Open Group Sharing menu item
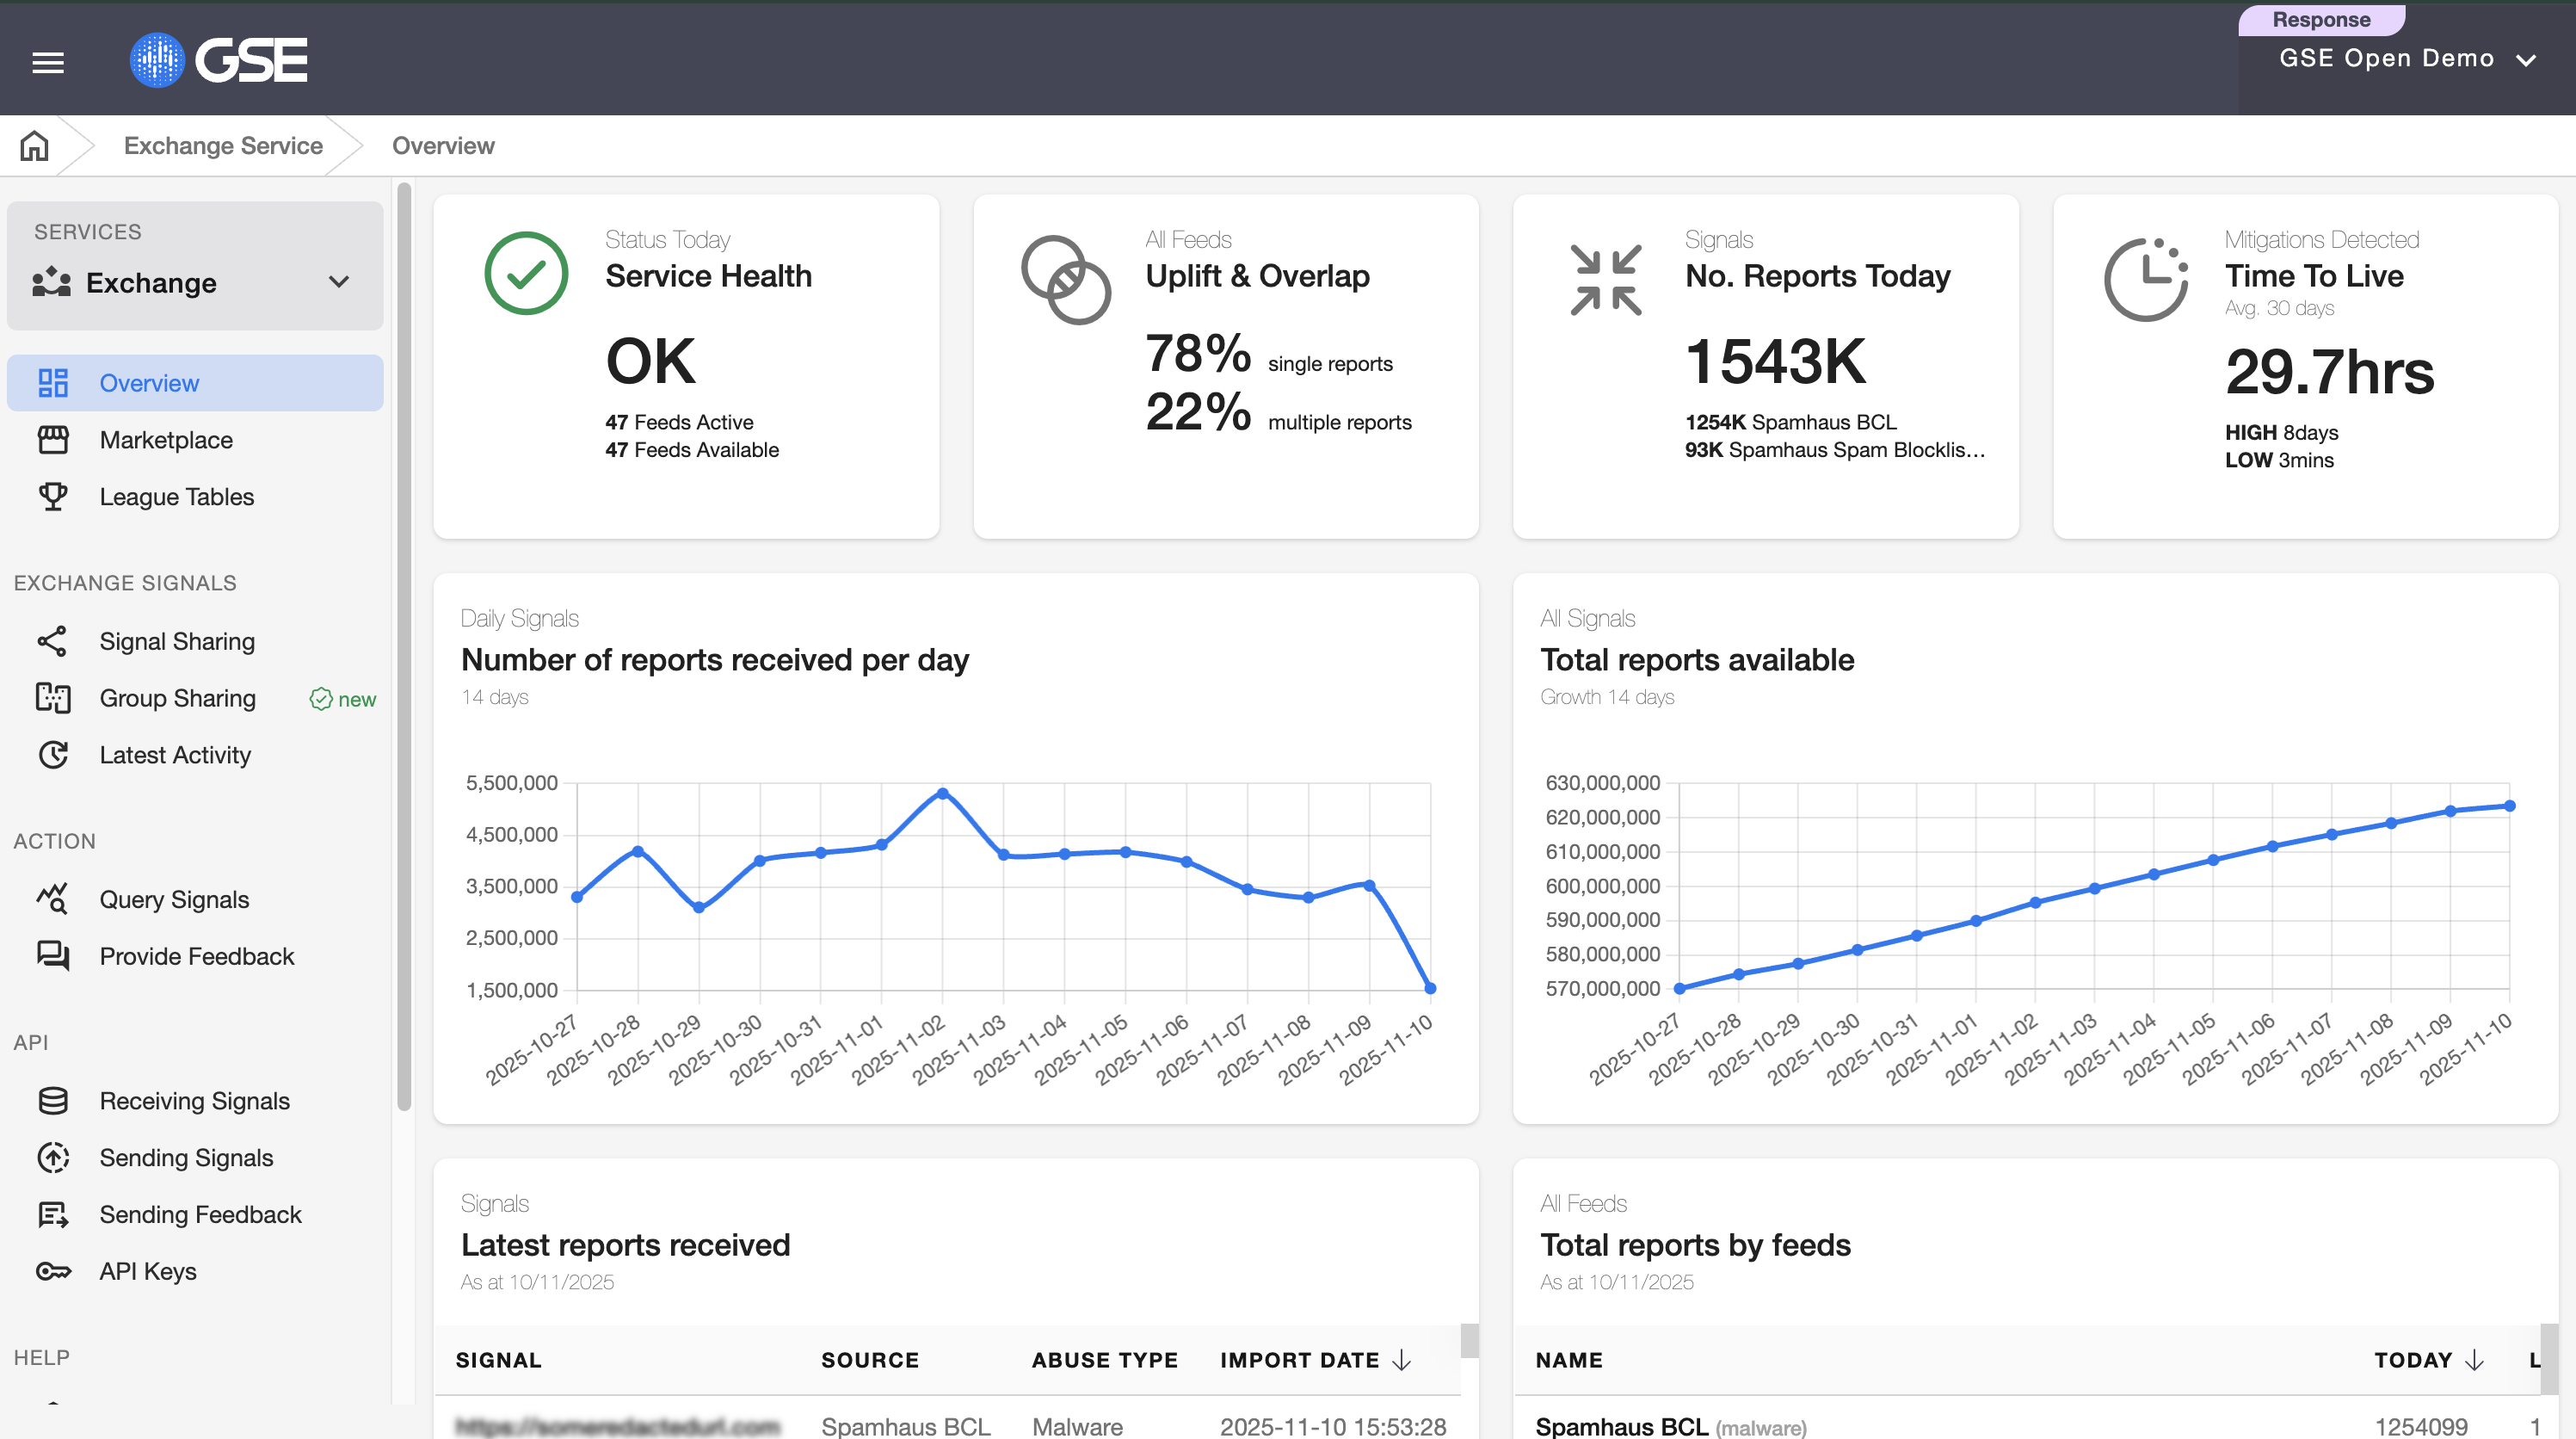The height and width of the screenshot is (1439, 2576). pyautogui.click(x=177, y=698)
